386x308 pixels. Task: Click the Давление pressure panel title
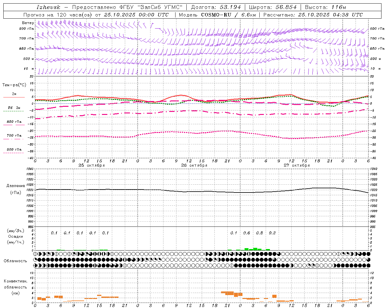16,186
